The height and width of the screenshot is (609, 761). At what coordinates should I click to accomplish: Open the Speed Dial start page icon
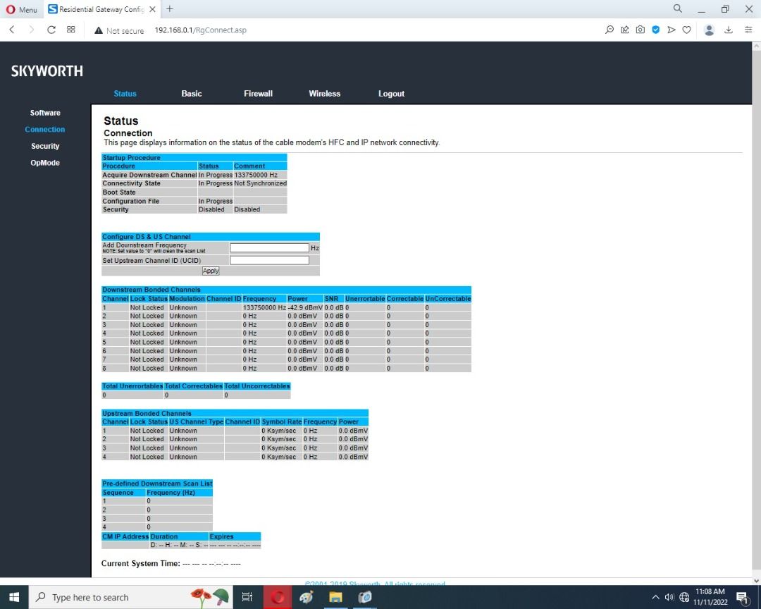pyautogui.click(x=71, y=30)
